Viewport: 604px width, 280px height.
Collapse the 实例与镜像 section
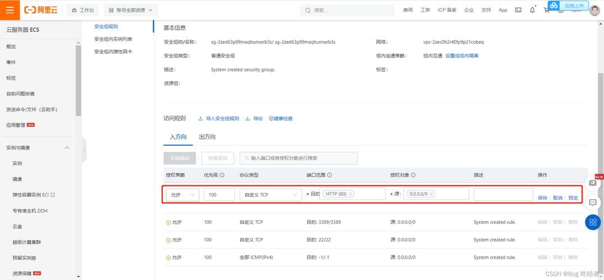point(67,147)
